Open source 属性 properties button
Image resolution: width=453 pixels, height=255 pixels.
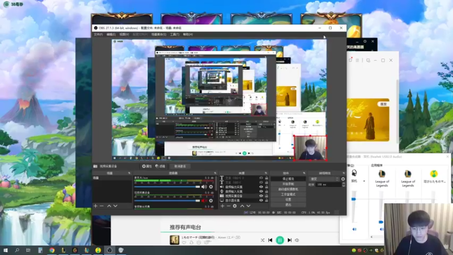pyautogui.click(x=147, y=166)
